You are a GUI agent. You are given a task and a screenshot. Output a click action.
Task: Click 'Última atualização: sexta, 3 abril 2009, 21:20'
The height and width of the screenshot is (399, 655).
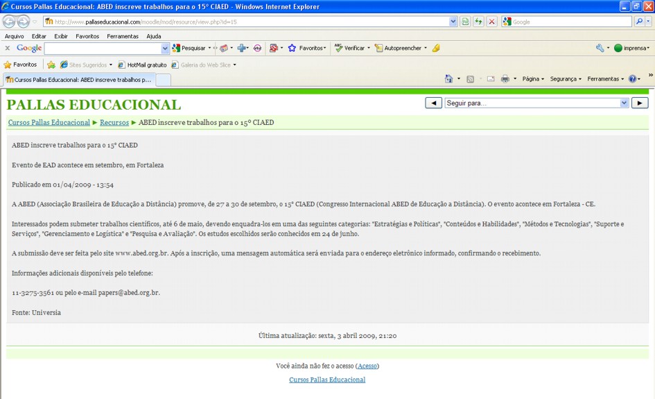coord(327,335)
